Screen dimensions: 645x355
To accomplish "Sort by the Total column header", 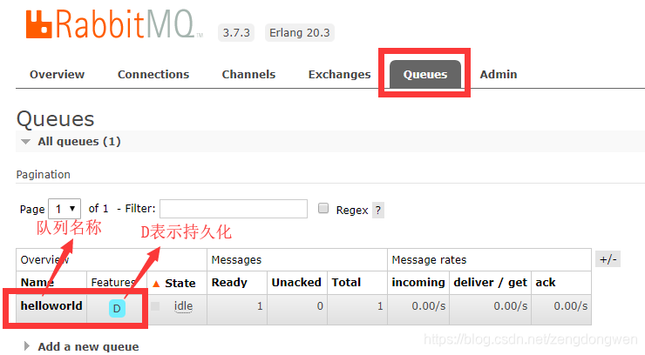I will tap(346, 283).
